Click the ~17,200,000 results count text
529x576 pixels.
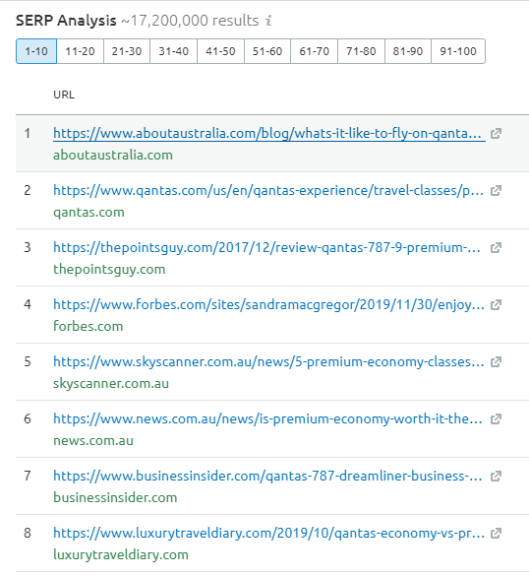[x=190, y=21]
